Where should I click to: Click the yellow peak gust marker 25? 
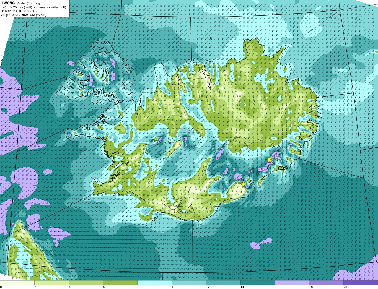pos(244,183)
